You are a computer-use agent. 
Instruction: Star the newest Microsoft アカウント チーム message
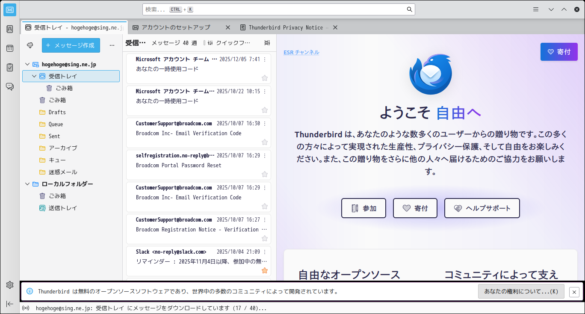(x=264, y=78)
